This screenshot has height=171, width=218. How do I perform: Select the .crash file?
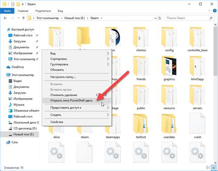pos(197,126)
